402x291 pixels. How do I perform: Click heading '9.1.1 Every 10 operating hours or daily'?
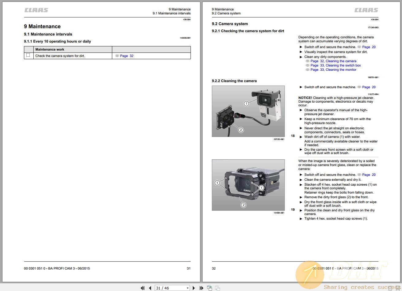point(57,41)
